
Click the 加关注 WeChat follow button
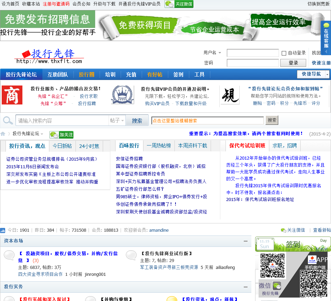point(61,134)
